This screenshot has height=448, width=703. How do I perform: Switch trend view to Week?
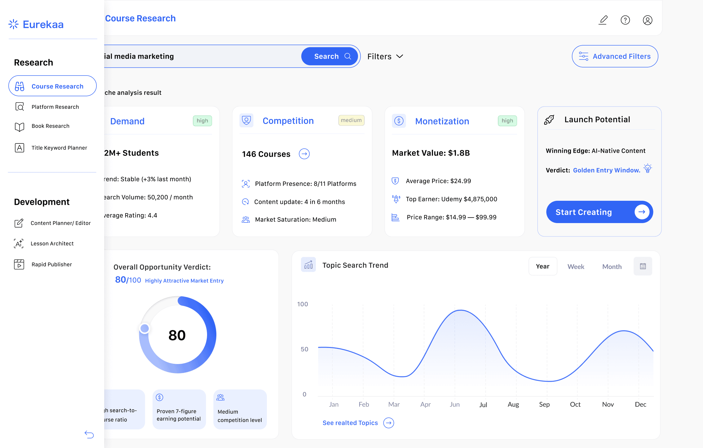tap(576, 266)
